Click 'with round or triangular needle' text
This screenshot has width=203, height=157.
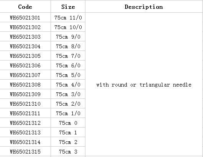point(144,85)
